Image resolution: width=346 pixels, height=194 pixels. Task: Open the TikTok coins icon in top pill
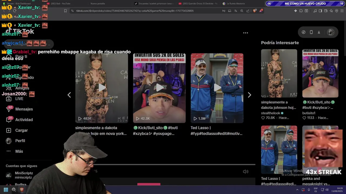(x=304, y=32)
